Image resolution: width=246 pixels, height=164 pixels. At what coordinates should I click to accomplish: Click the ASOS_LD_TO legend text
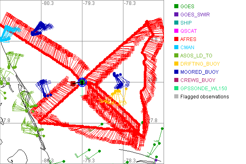(196, 56)
